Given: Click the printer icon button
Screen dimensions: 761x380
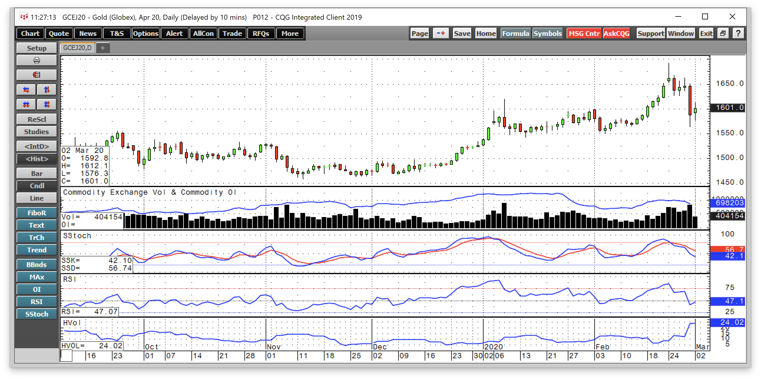Looking at the screenshot, I should (x=37, y=61).
